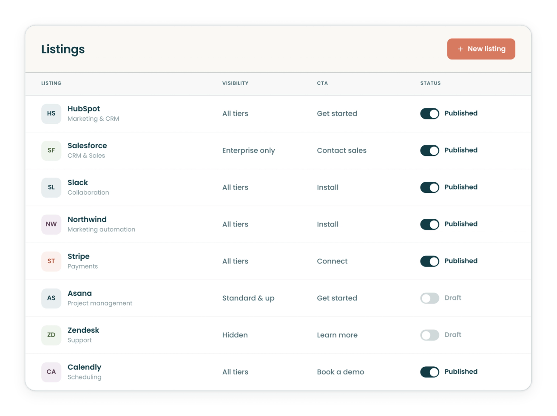Click Zendesk's "Hidden" visibility cell
The height and width of the screenshot is (416, 557).
[x=235, y=335]
